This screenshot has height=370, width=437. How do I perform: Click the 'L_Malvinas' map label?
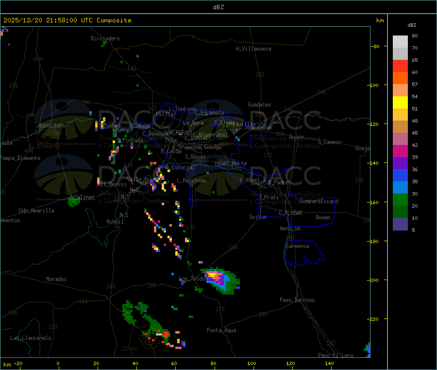coord(191,180)
